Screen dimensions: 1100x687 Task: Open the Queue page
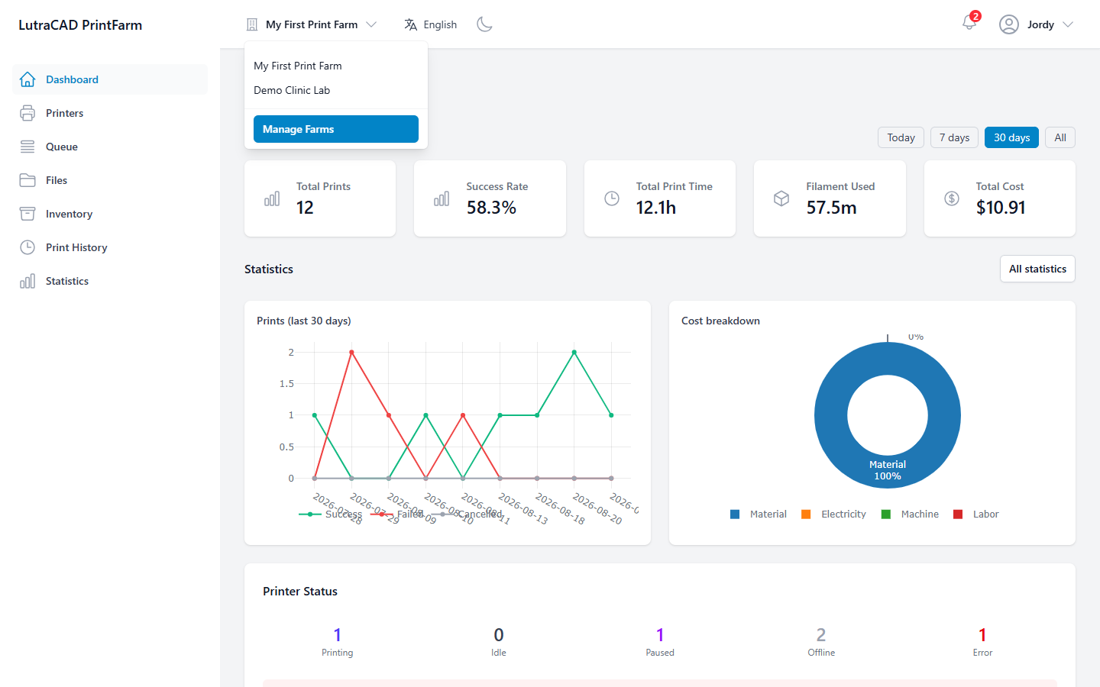[x=110, y=147]
